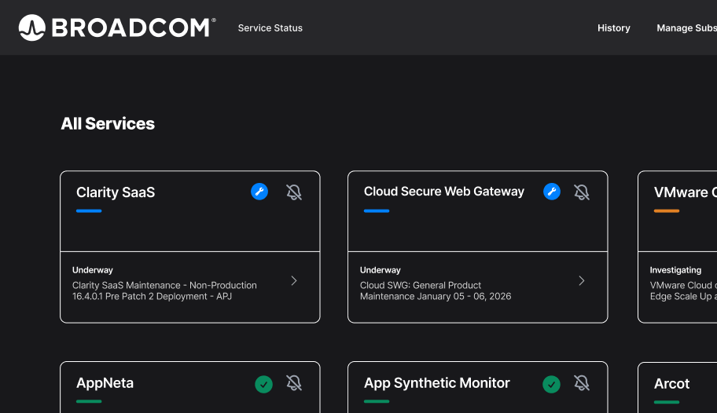Screen dimensions: 717x413
Task: Click the 'All Services' heading
Action: click(108, 124)
